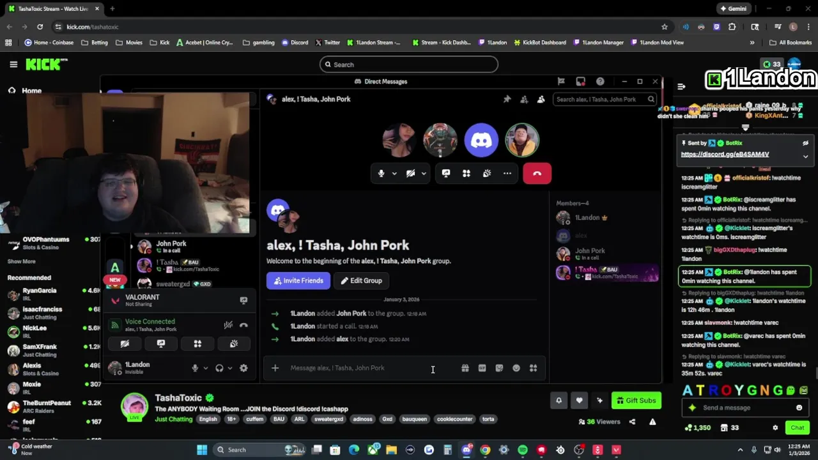Stream VALORANT screen-share icon
The width and height of the screenshot is (818, 460).
[x=243, y=300]
